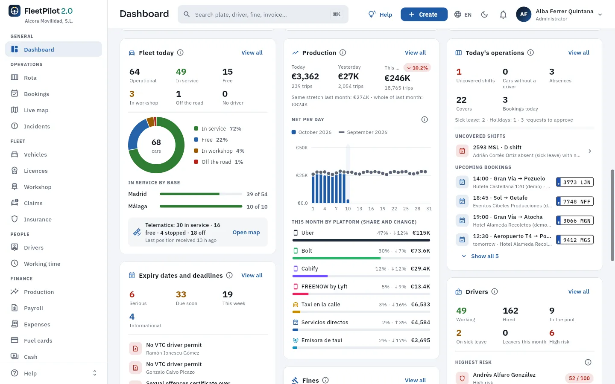Viewport: 615px width, 384px height.
Task: Expand the sidebar Help menu chevrons
Action: pos(95,373)
